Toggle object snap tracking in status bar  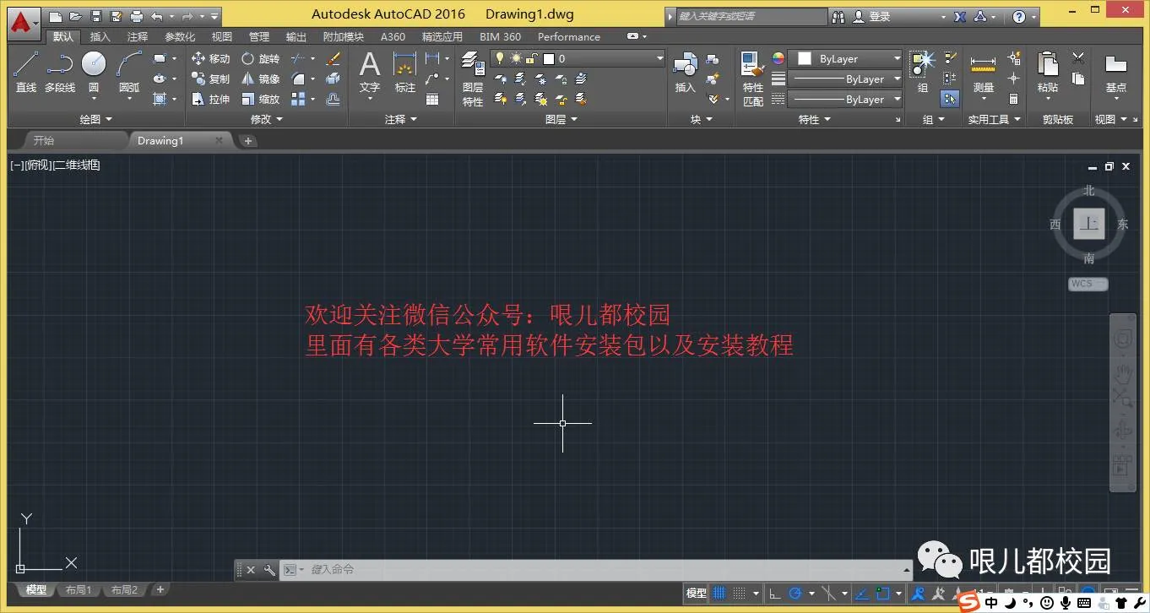(862, 594)
